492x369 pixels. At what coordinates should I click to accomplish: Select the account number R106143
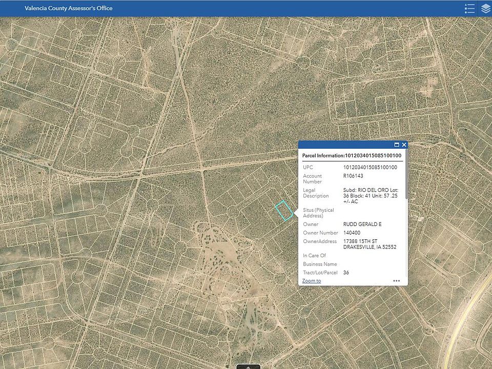(x=353, y=176)
